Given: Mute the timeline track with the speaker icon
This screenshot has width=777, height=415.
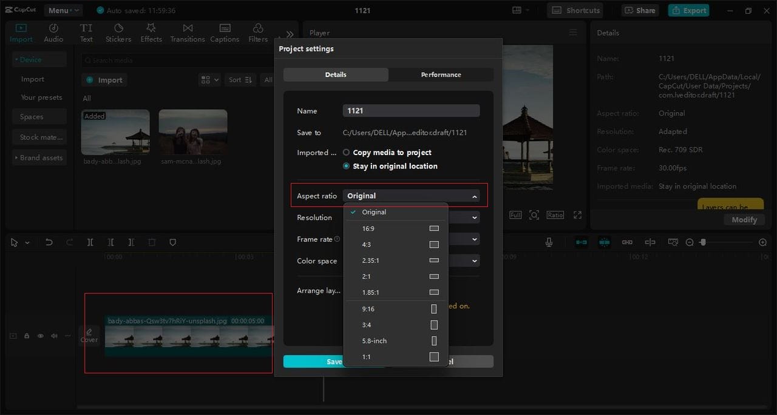Looking at the screenshot, I should tap(53, 336).
